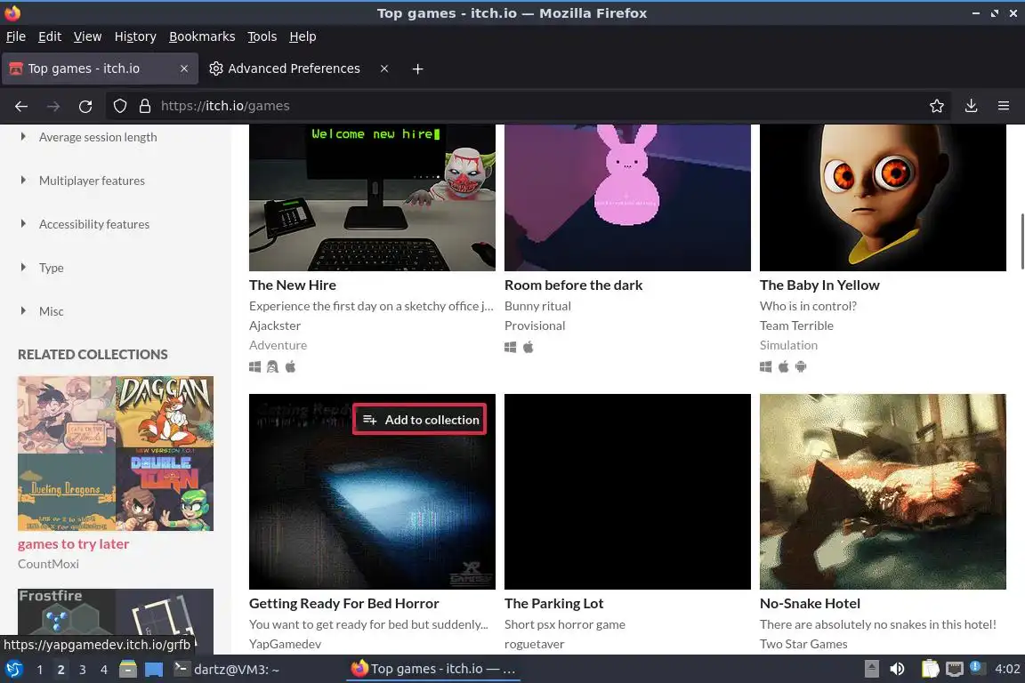This screenshot has height=683, width=1025.
Task: Click the Android icon under The Baby In Yellow
Action: [801, 366]
